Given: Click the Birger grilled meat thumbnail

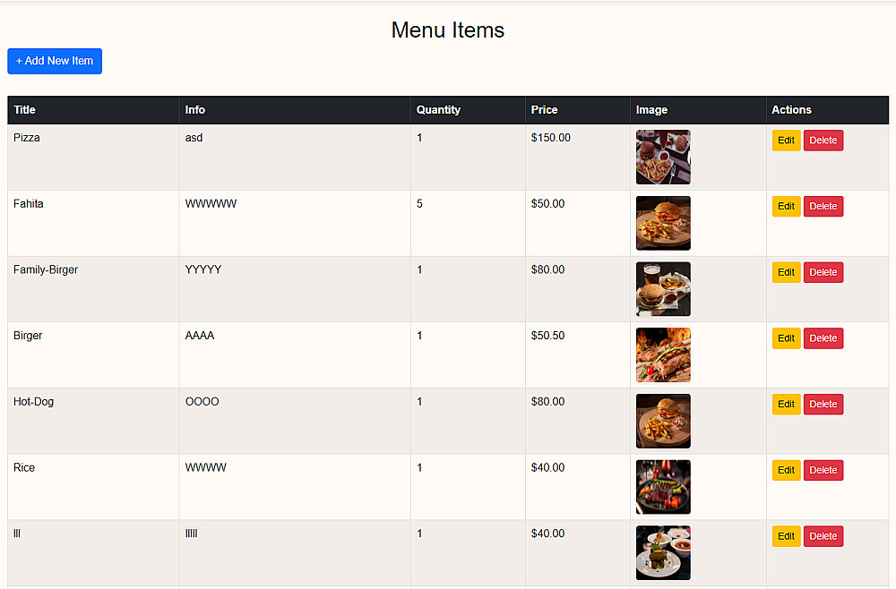Looking at the screenshot, I should pyautogui.click(x=663, y=355).
